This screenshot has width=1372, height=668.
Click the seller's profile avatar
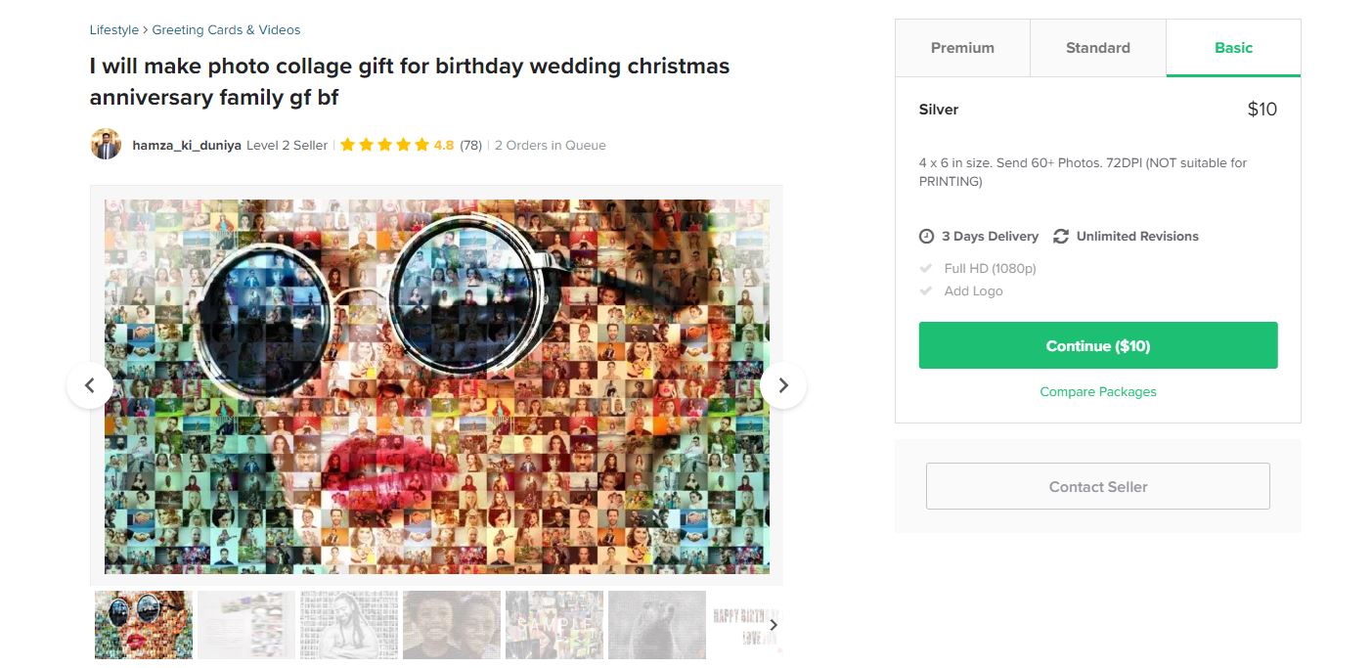pos(106,145)
